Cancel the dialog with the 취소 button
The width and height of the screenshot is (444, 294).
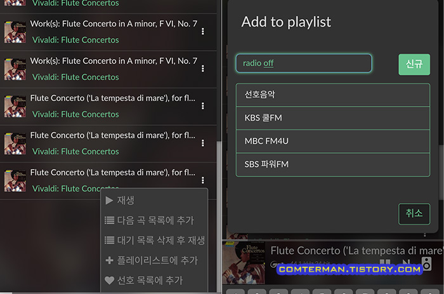point(414,214)
